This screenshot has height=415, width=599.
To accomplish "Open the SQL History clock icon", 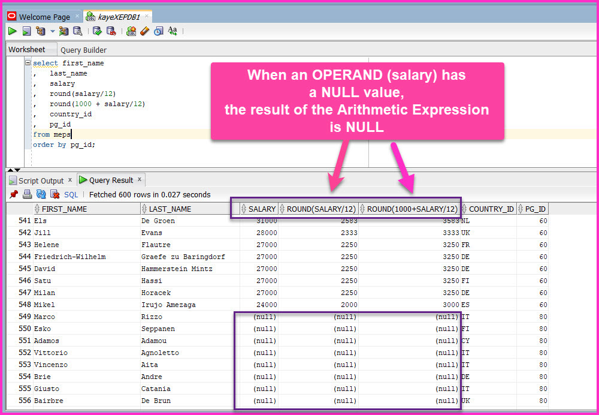I will pos(159,31).
